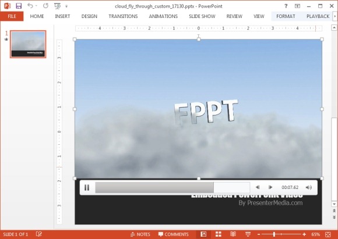Viewport: 338px width, 239px height.
Task: Fit slide to current window
Action: [x=328, y=234]
